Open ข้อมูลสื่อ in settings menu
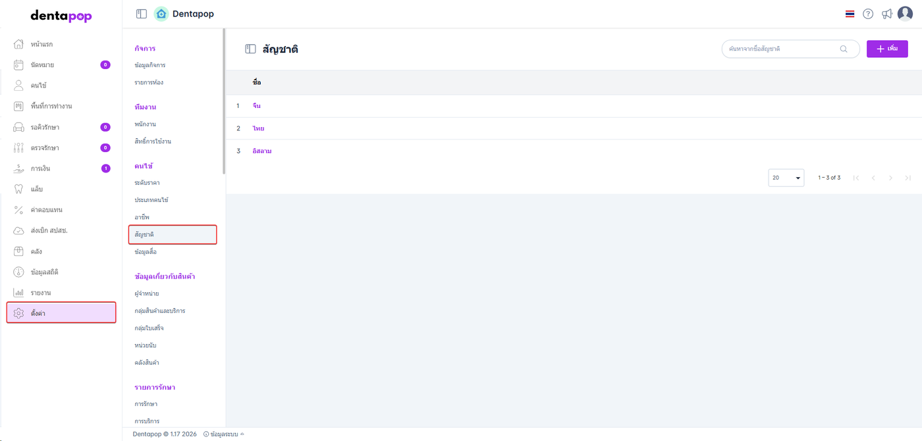 coord(146,251)
